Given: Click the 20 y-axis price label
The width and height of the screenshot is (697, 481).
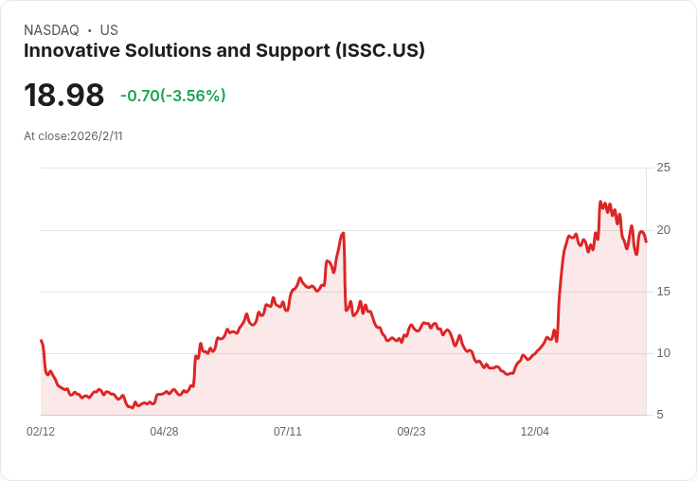Looking at the screenshot, I should tap(663, 230).
